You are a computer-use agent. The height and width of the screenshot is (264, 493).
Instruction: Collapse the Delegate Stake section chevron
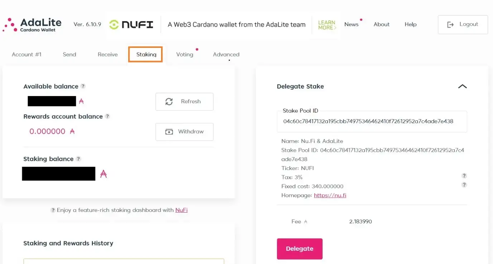tap(463, 86)
